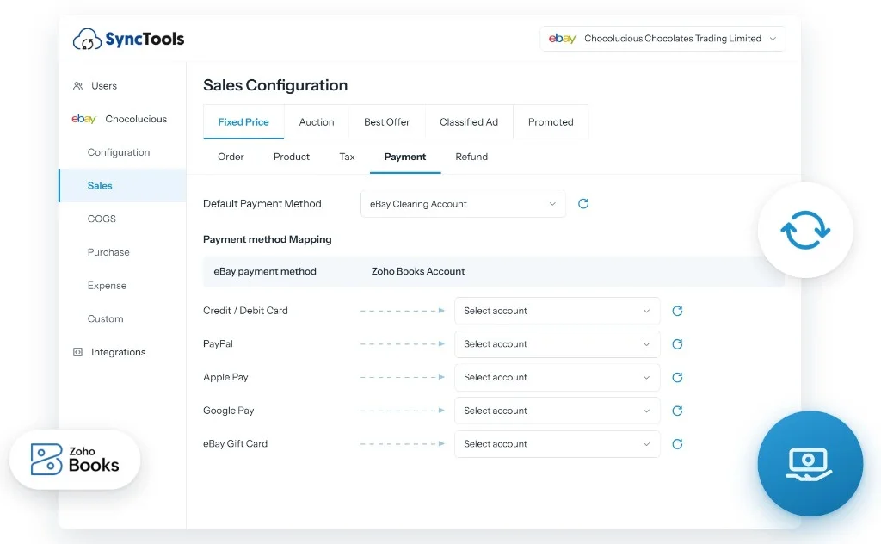881x544 pixels.
Task: Click the Google Pay label
Action: point(228,411)
